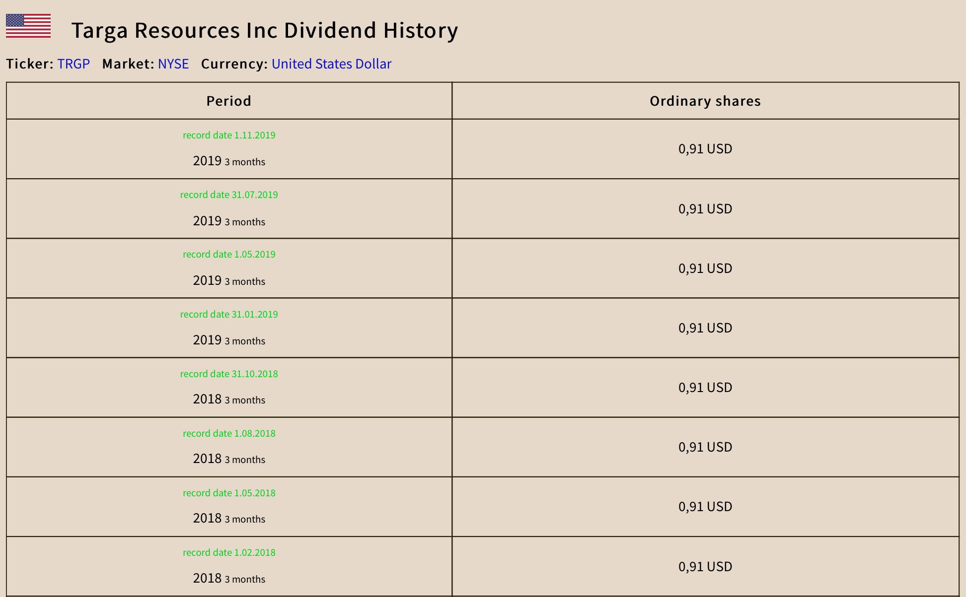Image resolution: width=966 pixels, height=597 pixels.
Task: Click the United States flag icon
Action: click(28, 26)
